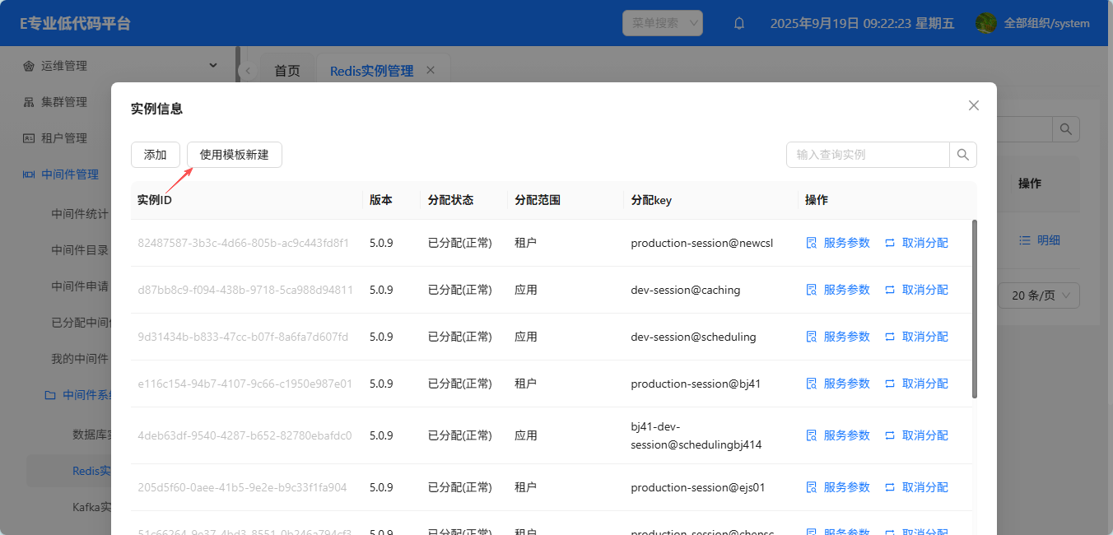This screenshot has width=1113, height=535.
Task: Open 集群管理 in the sidebar
Action: click(x=64, y=102)
